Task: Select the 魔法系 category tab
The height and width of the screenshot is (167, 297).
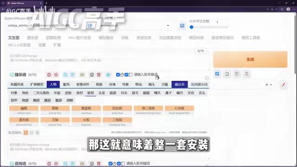Action: coord(180,84)
